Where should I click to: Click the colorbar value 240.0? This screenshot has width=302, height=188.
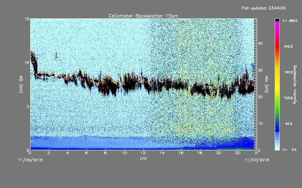coord(288,46)
